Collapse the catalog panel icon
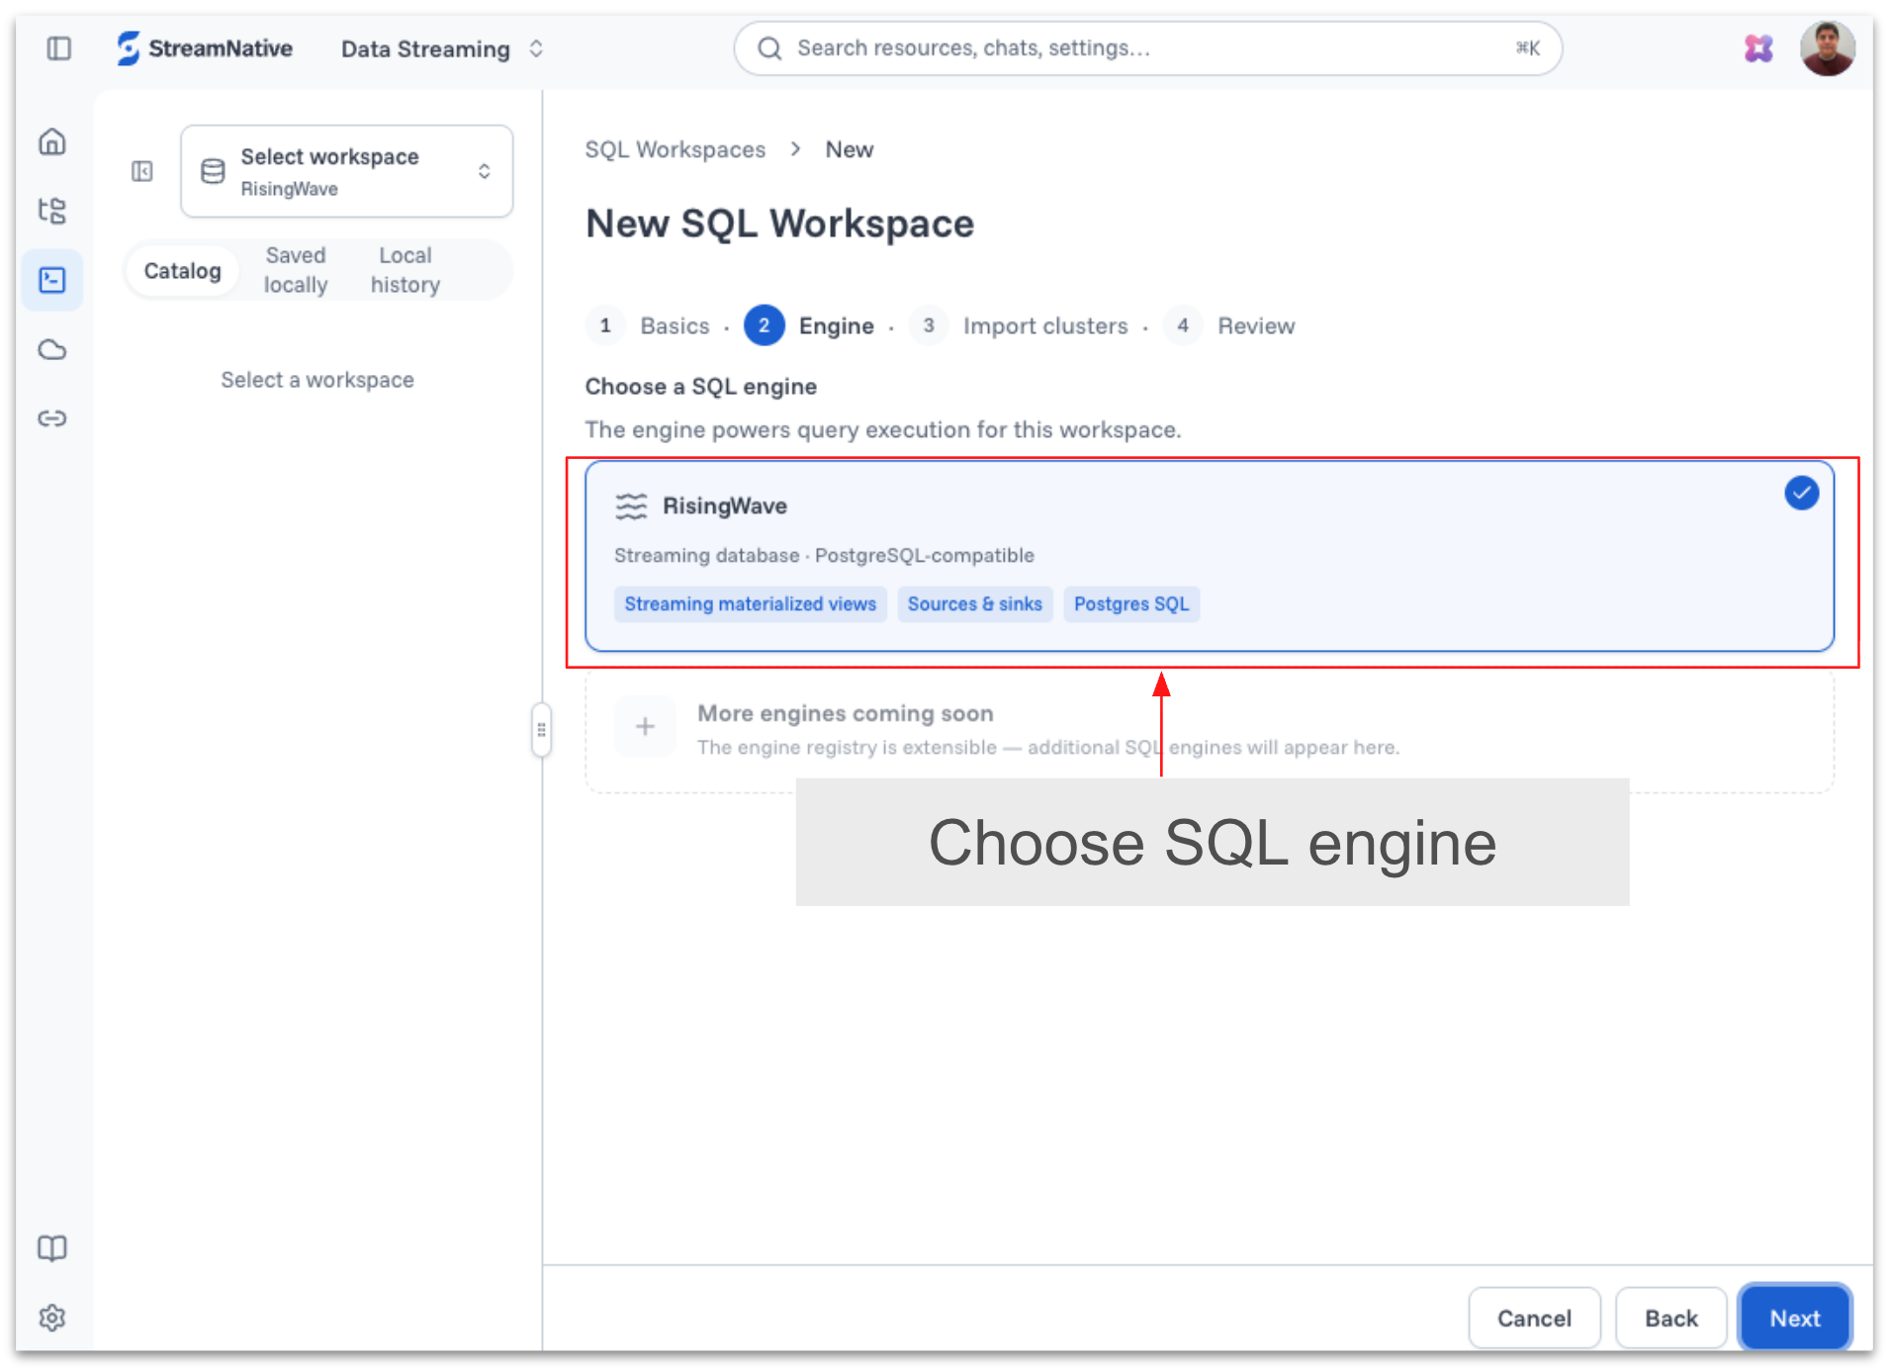 point(142,172)
